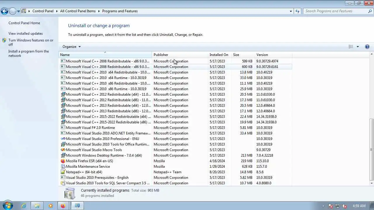Image resolution: width=374 pixels, height=210 pixels.
Task: Click the Control Panel address bar icon
Action: (x=24, y=11)
